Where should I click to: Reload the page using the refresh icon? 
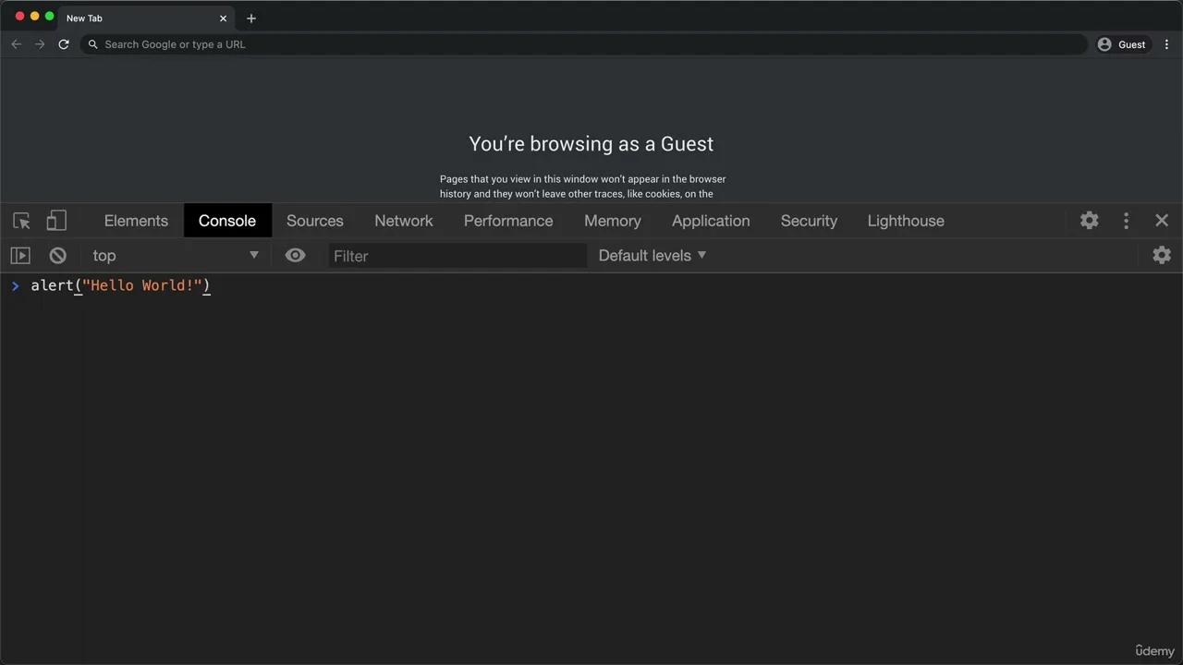pyautogui.click(x=64, y=44)
